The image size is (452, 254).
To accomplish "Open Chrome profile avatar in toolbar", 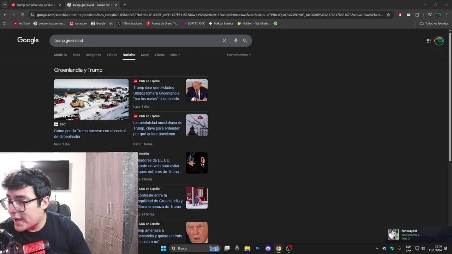I will [x=438, y=15].
